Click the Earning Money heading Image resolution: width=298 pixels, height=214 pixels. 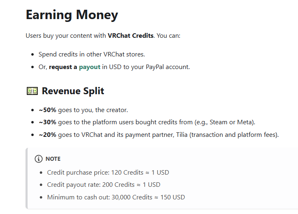(72, 15)
